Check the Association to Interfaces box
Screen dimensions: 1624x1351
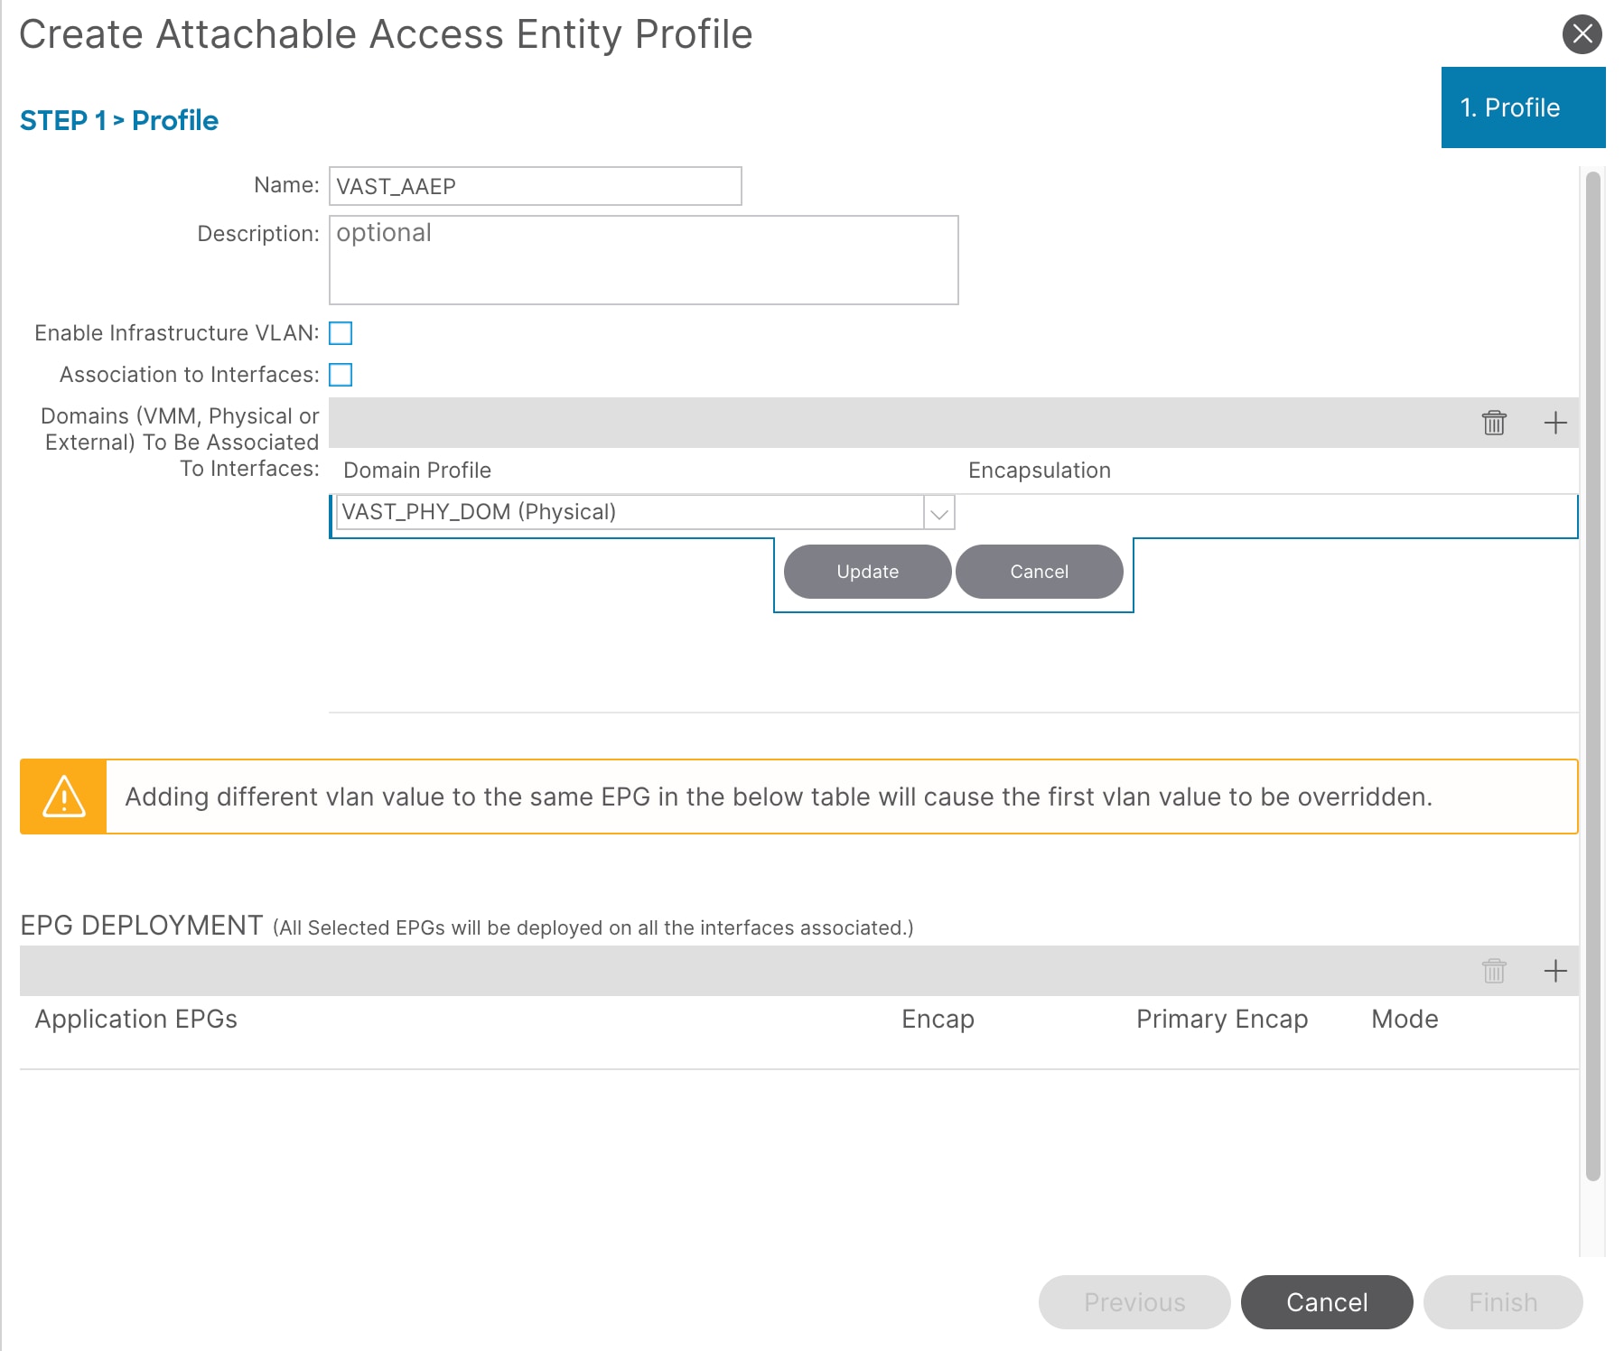(341, 375)
